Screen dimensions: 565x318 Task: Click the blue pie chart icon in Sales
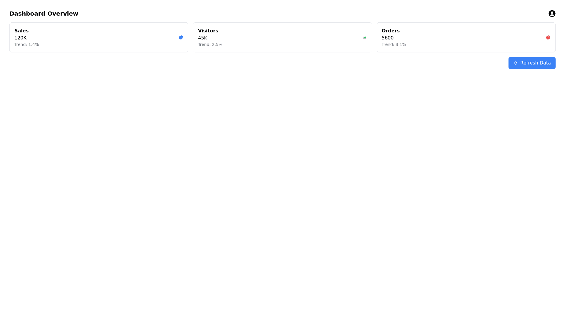tap(181, 37)
